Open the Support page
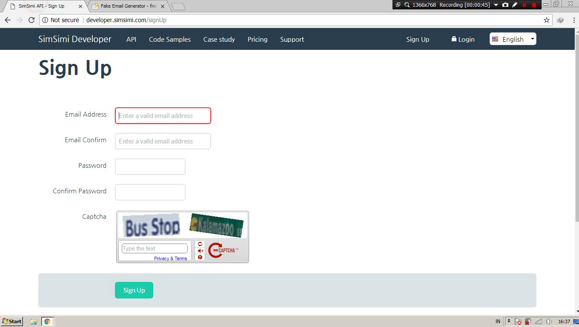The width and height of the screenshot is (579, 327). [292, 39]
